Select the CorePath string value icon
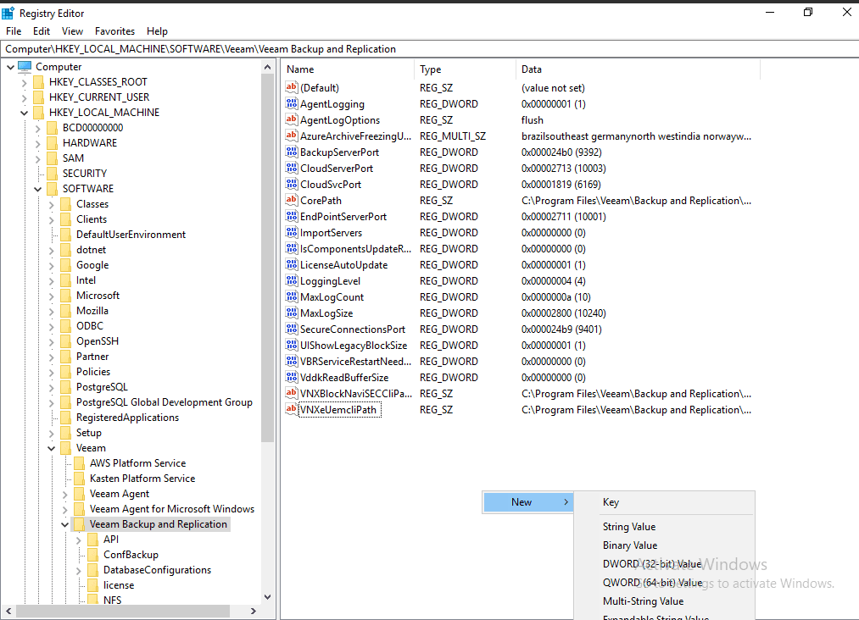The height and width of the screenshot is (620, 859). (x=292, y=201)
